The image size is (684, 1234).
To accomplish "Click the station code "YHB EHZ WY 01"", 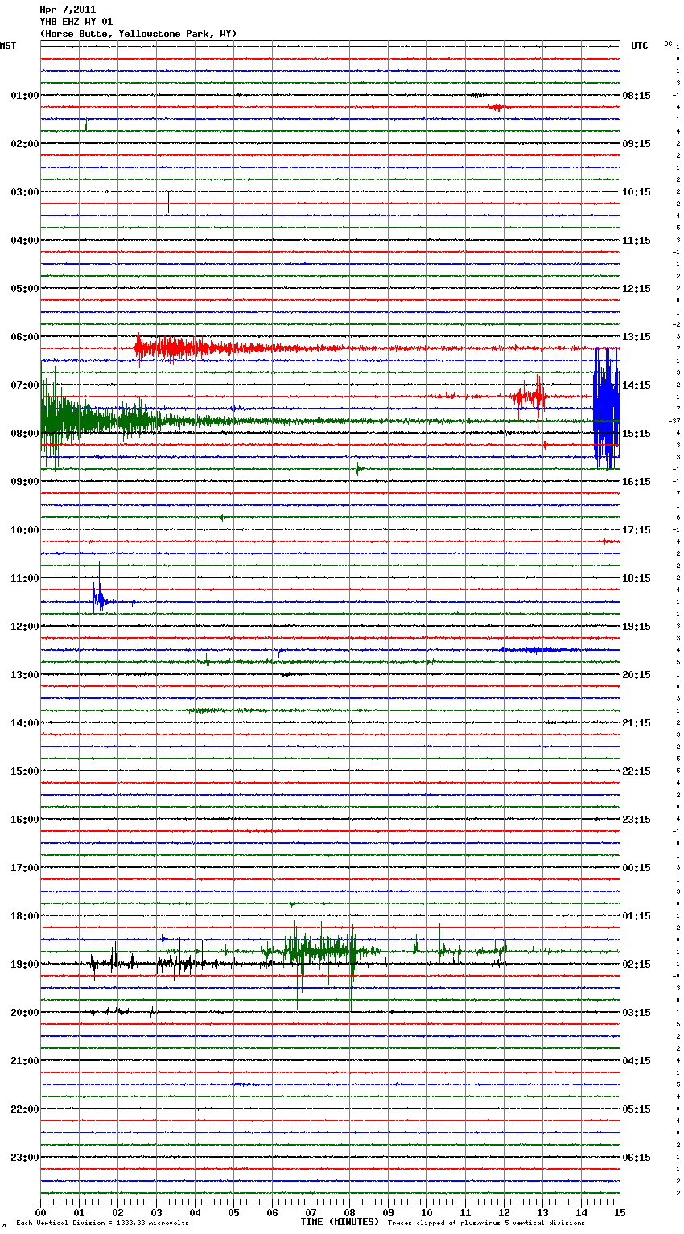I will 76,22.
